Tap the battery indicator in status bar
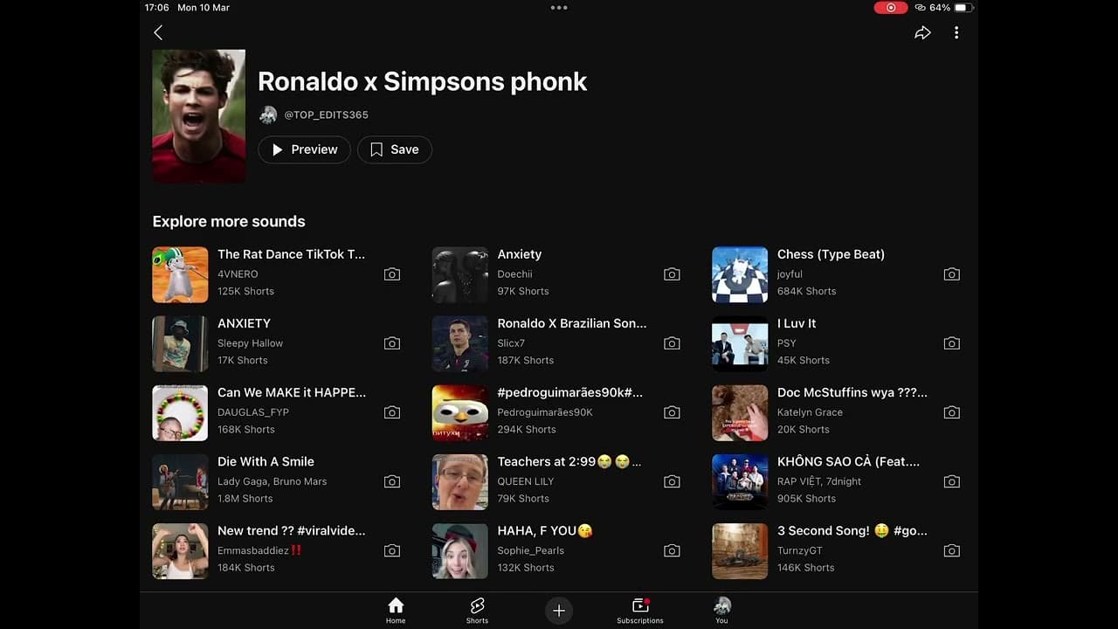Screen dimensions: 1118x629 (x=963, y=7)
